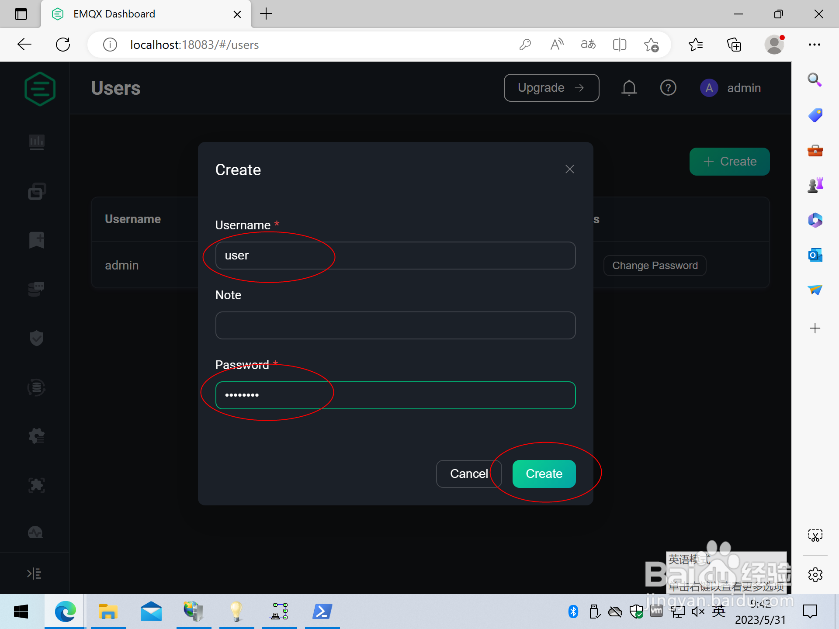Open the subscriptions bookmark icon in sidebar
The width and height of the screenshot is (839, 629).
[37, 240]
